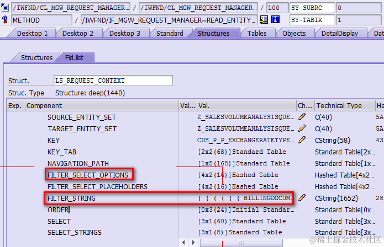Switch to Desktop 1 tab
This screenshot has height=247, width=384.
point(33,33)
